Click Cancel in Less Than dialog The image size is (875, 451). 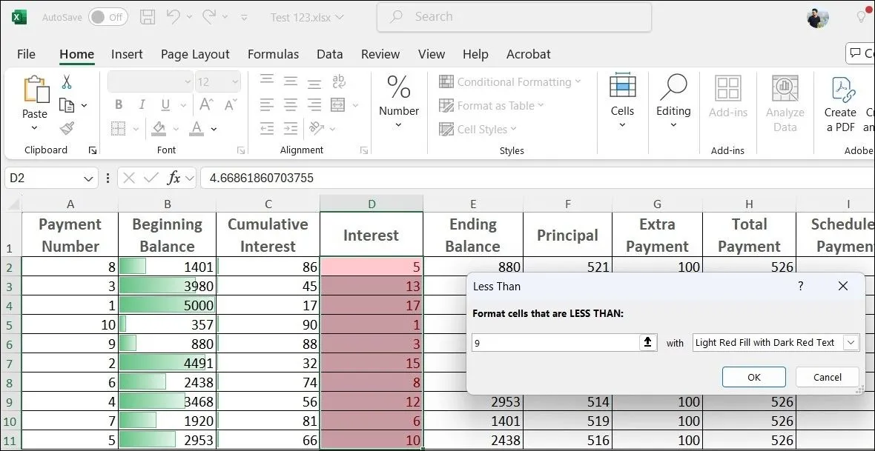(827, 377)
